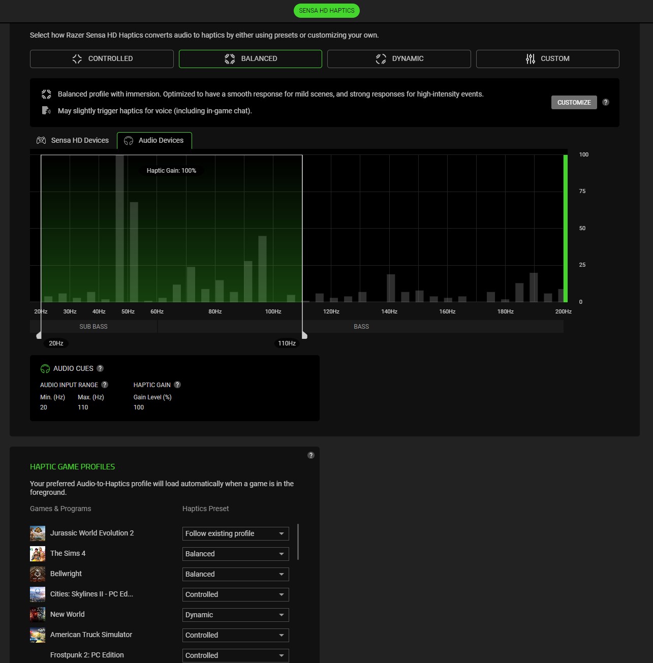Viewport: 653px width, 663px height.
Task: Click the Jurassic World Evolution 2 game icon
Action: [x=38, y=533]
